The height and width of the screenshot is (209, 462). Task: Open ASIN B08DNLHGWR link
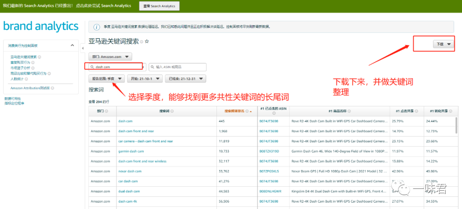tap(270, 191)
